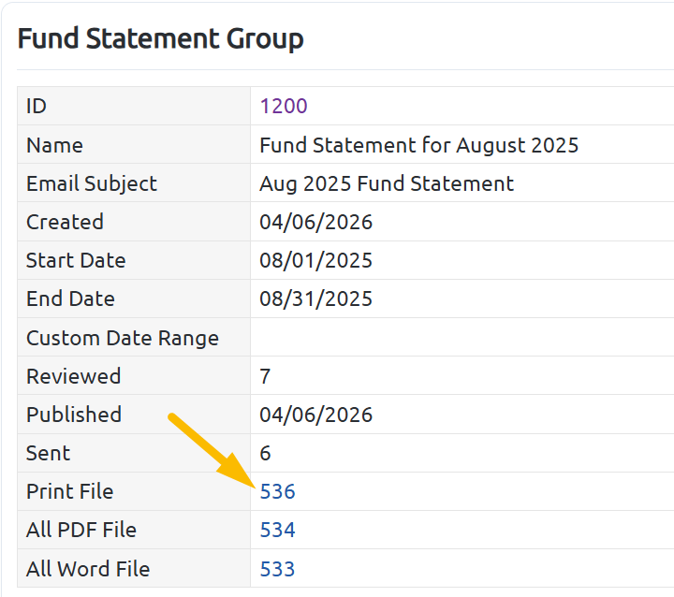Click the 'All PDF File' label
The image size is (674, 597).
pos(81,530)
